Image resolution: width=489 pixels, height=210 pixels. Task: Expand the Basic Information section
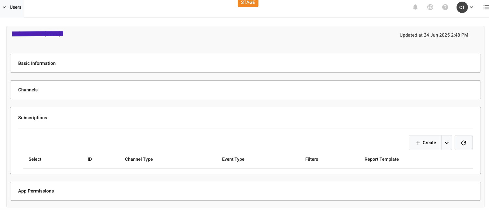(x=37, y=63)
